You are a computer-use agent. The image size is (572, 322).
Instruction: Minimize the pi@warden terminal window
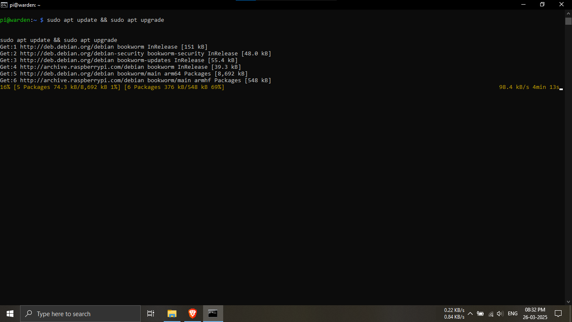tap(523, 5)
